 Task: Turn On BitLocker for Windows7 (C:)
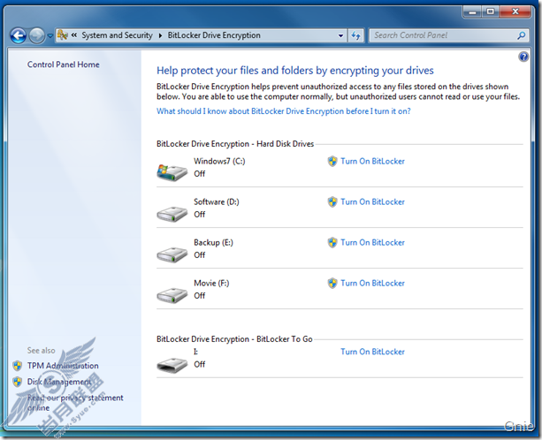point(372,162)
